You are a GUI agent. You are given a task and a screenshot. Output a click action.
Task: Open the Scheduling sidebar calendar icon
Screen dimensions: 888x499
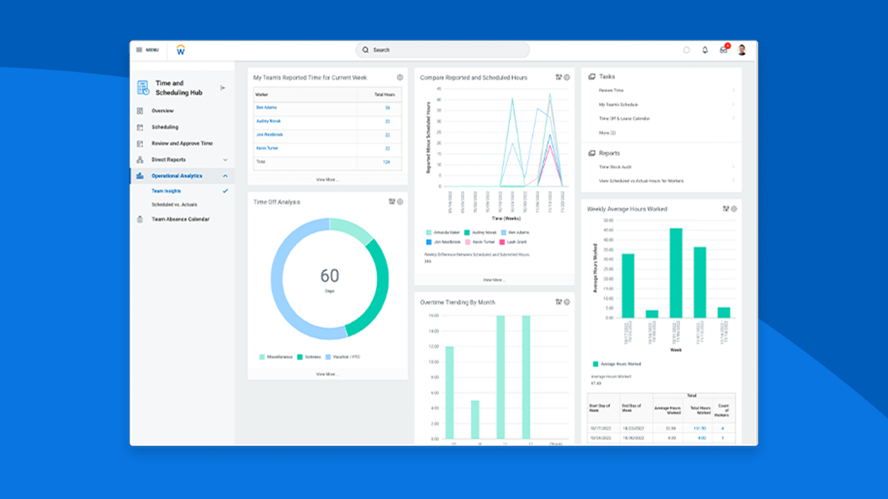click(141, 127)
